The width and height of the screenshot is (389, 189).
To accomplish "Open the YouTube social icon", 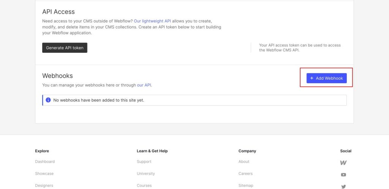I will [x=343, y=175].
